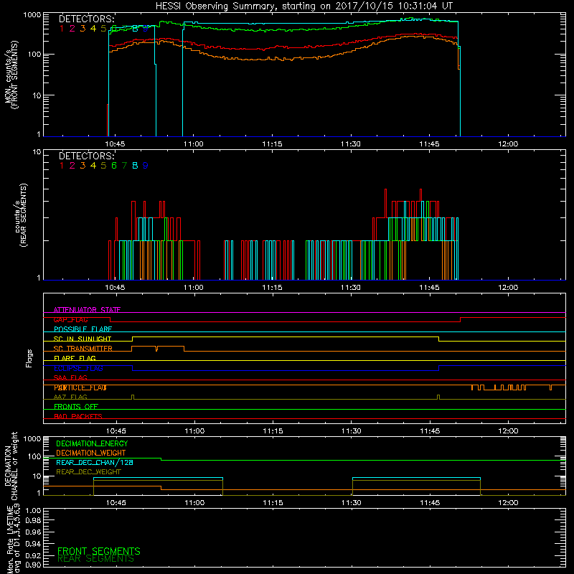Screen dimensions: 574x574
Task: Click the 11:15 tick under the decimation plot
Action: coord(273,503)
